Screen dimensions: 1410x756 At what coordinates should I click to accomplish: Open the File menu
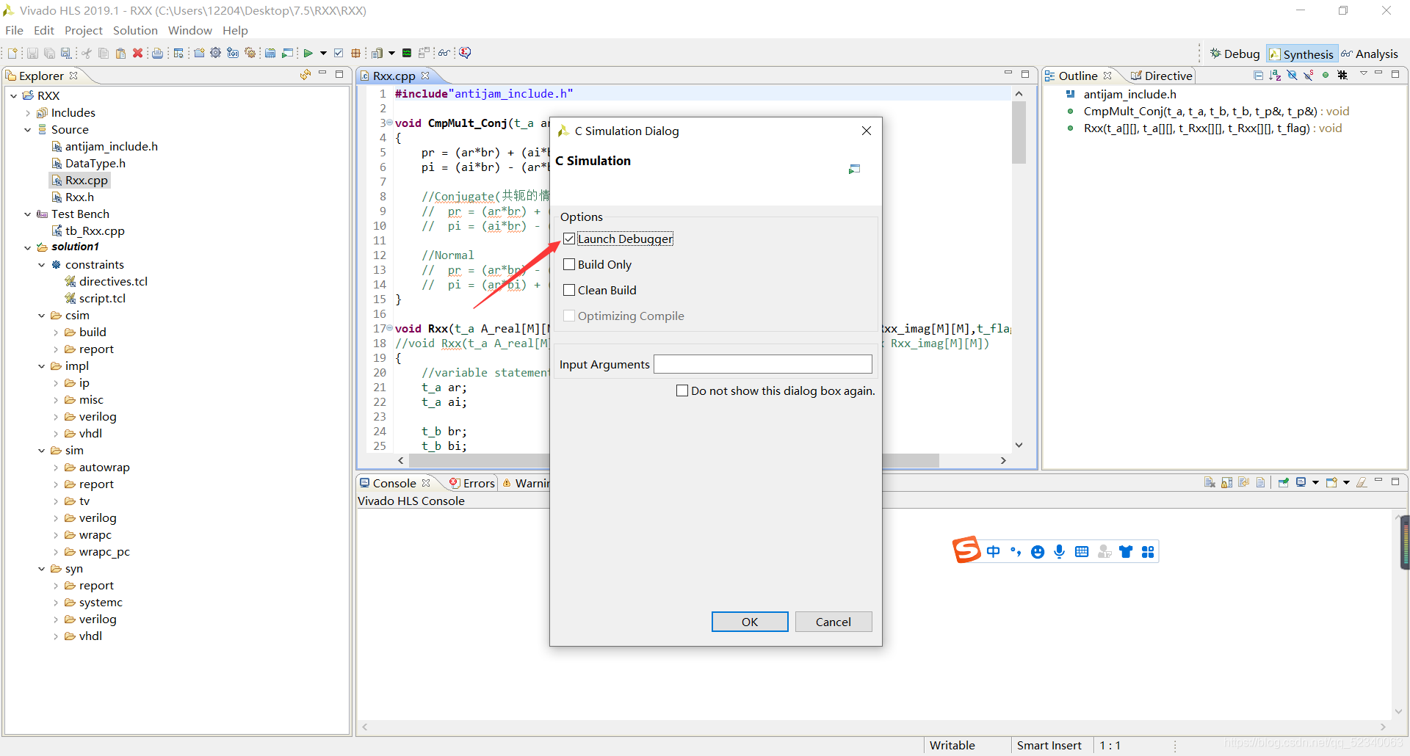click(15, 30)
